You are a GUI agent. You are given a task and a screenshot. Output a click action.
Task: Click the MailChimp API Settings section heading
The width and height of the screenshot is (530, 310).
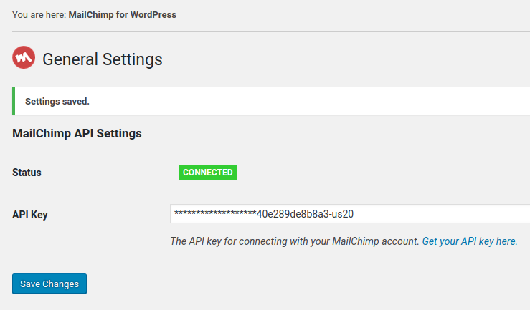click(x=77, y=133)
